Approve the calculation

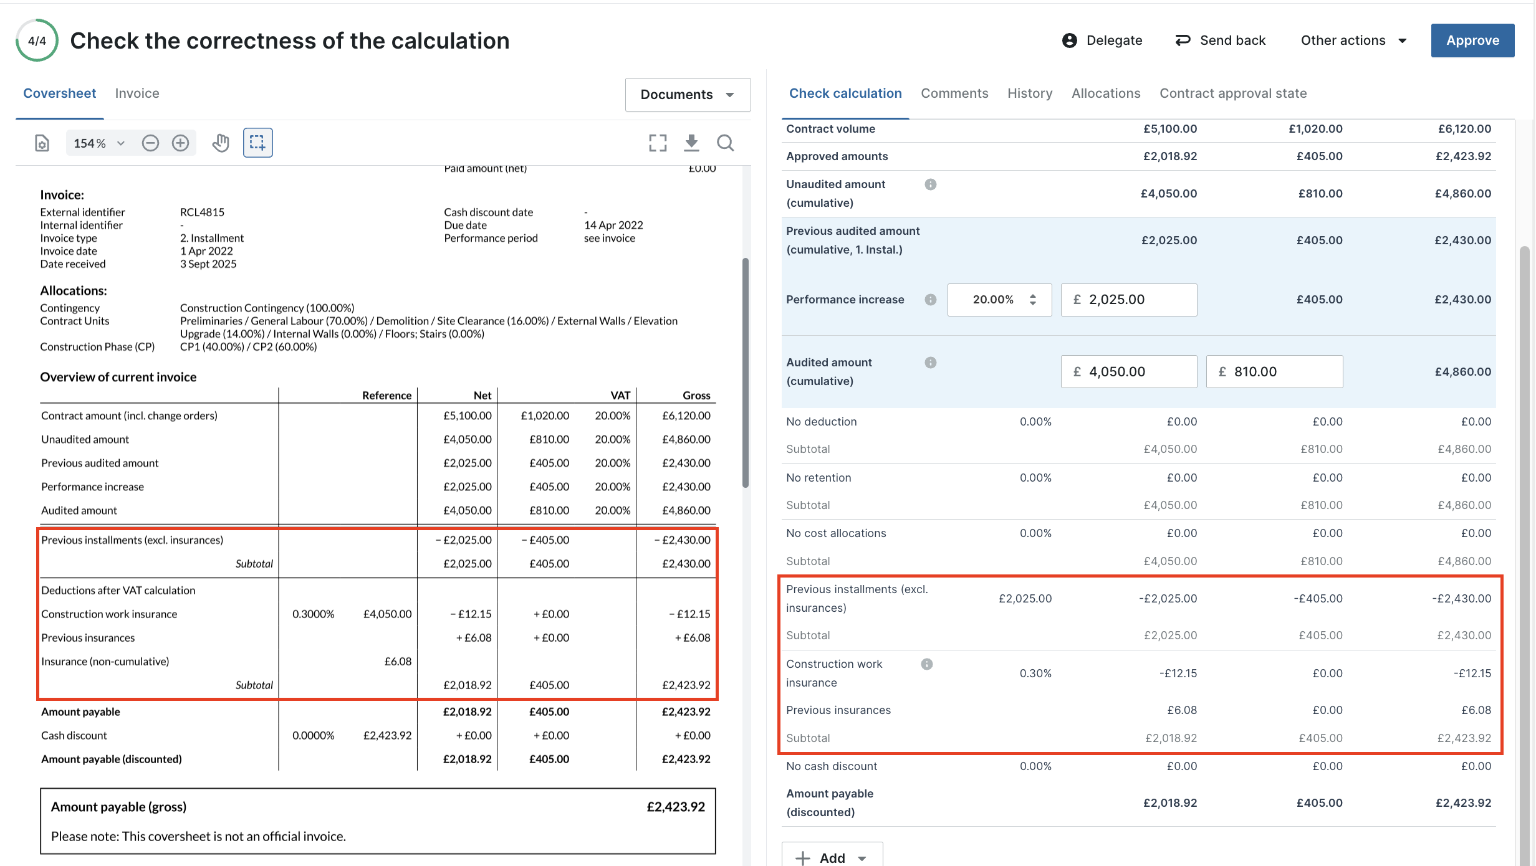click(x=1472, y=40)
